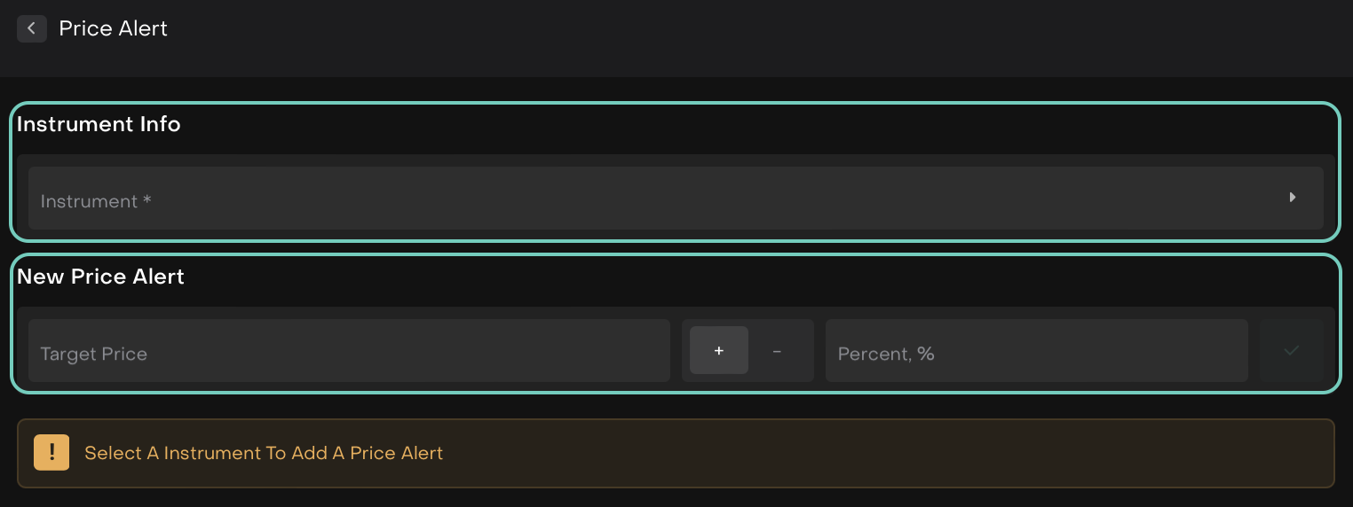Click the Price Alert page title
Viewport: 1353px width, 507px height.
(x=113, y=28)
